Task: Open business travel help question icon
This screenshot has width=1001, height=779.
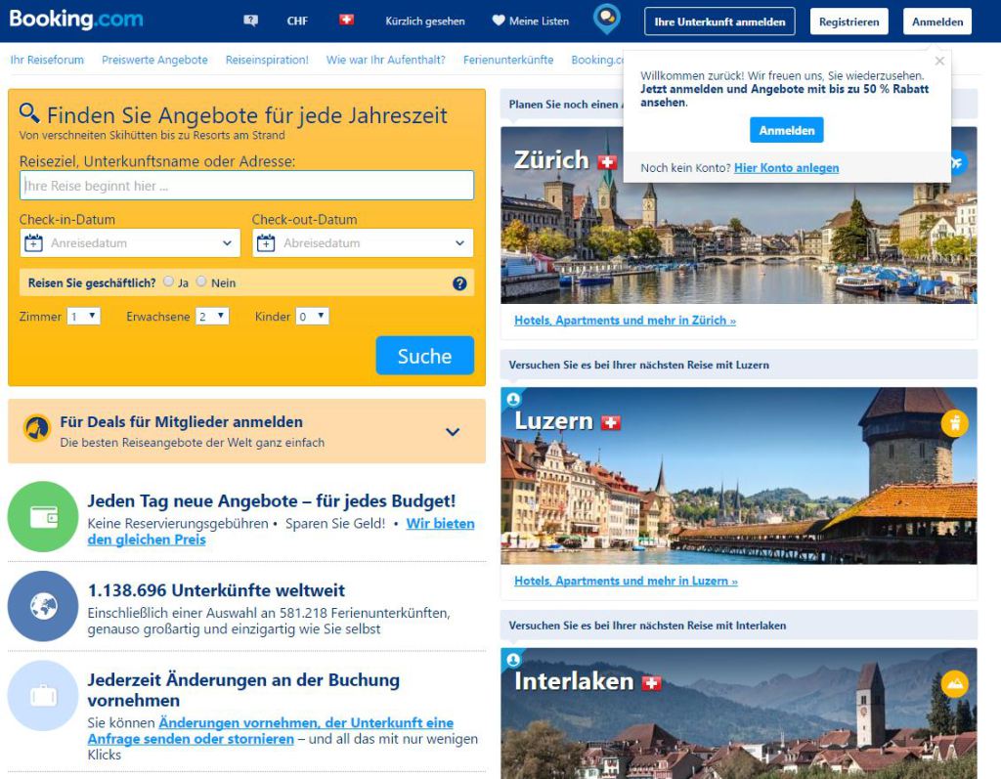Action: coord(459,283)
